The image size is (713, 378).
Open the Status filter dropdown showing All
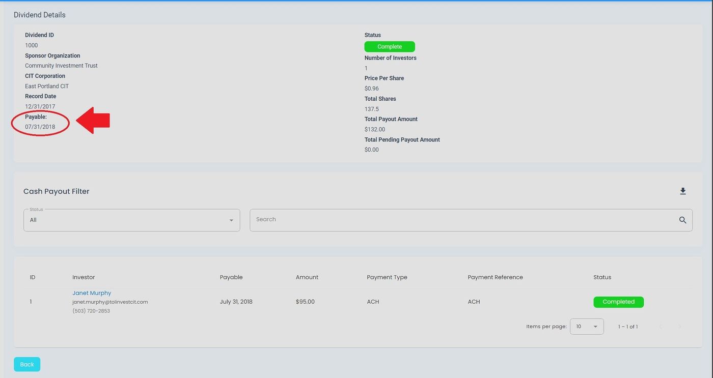tap(131, 220)
